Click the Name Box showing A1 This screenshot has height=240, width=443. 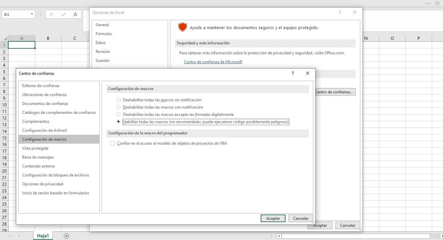point(16,14)
